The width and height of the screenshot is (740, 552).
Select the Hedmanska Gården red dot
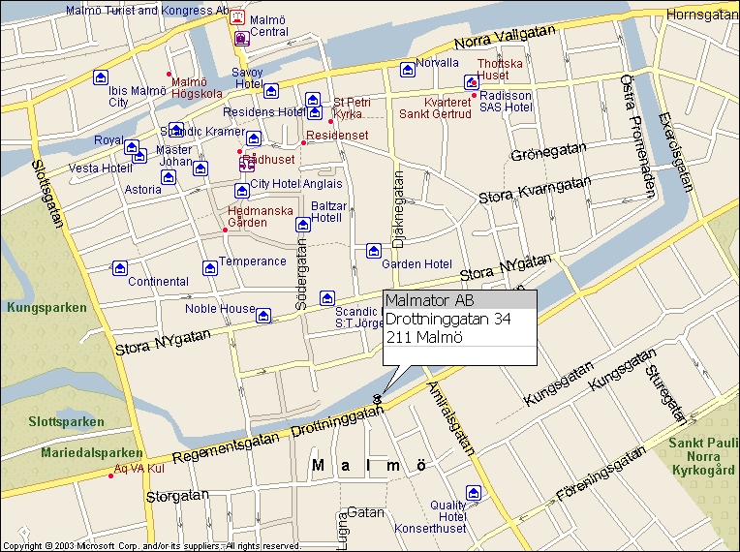coord(225,230)
